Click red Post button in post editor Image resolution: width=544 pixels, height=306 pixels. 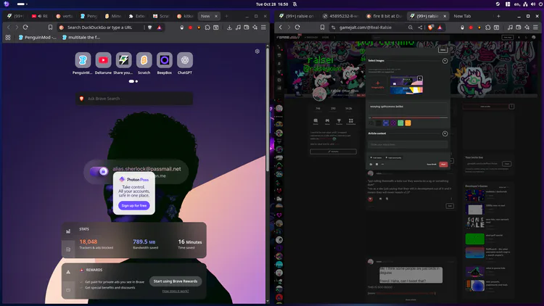443,164
